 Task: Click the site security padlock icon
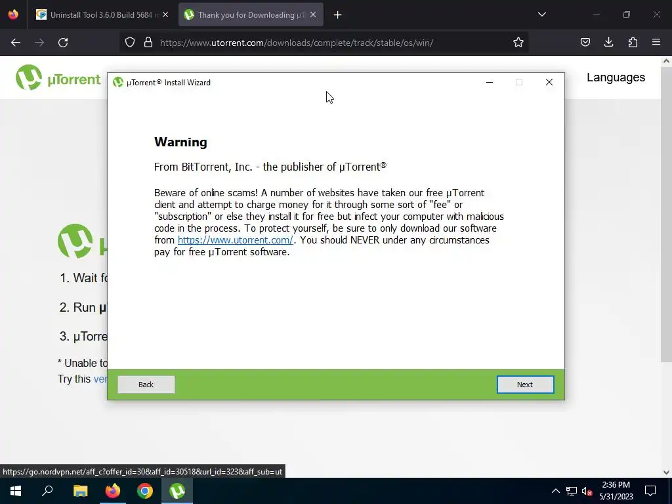tap(148, 43)
